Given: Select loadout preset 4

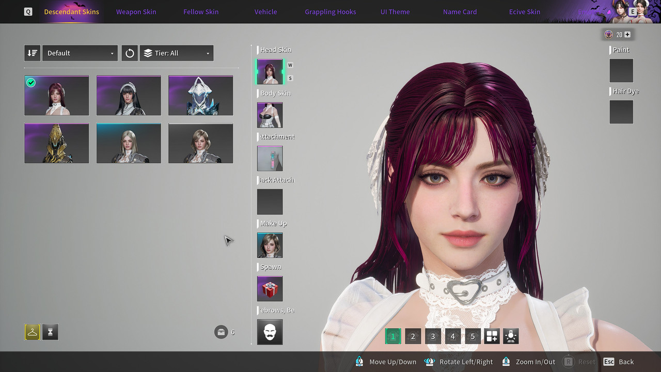Looking at the screenshot, I should click(x=453, y=336).
